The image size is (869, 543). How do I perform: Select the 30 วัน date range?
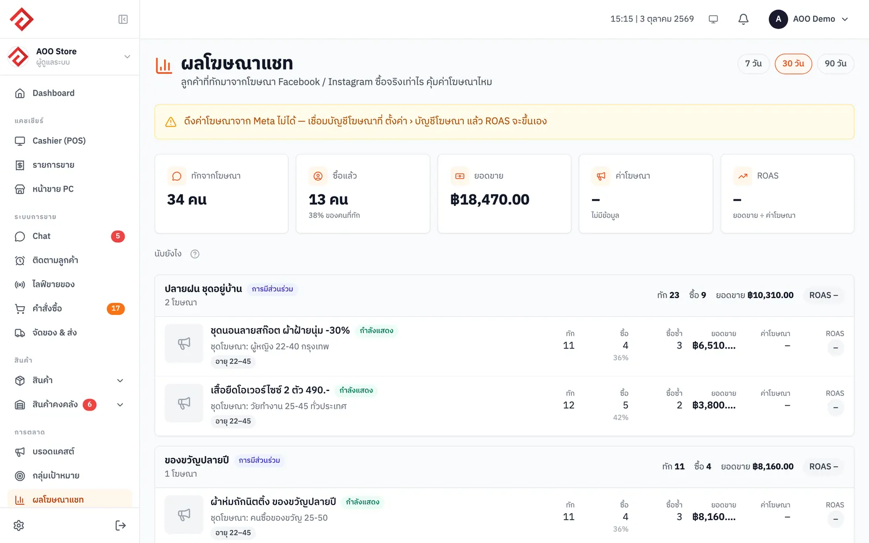tap(794, 64)
